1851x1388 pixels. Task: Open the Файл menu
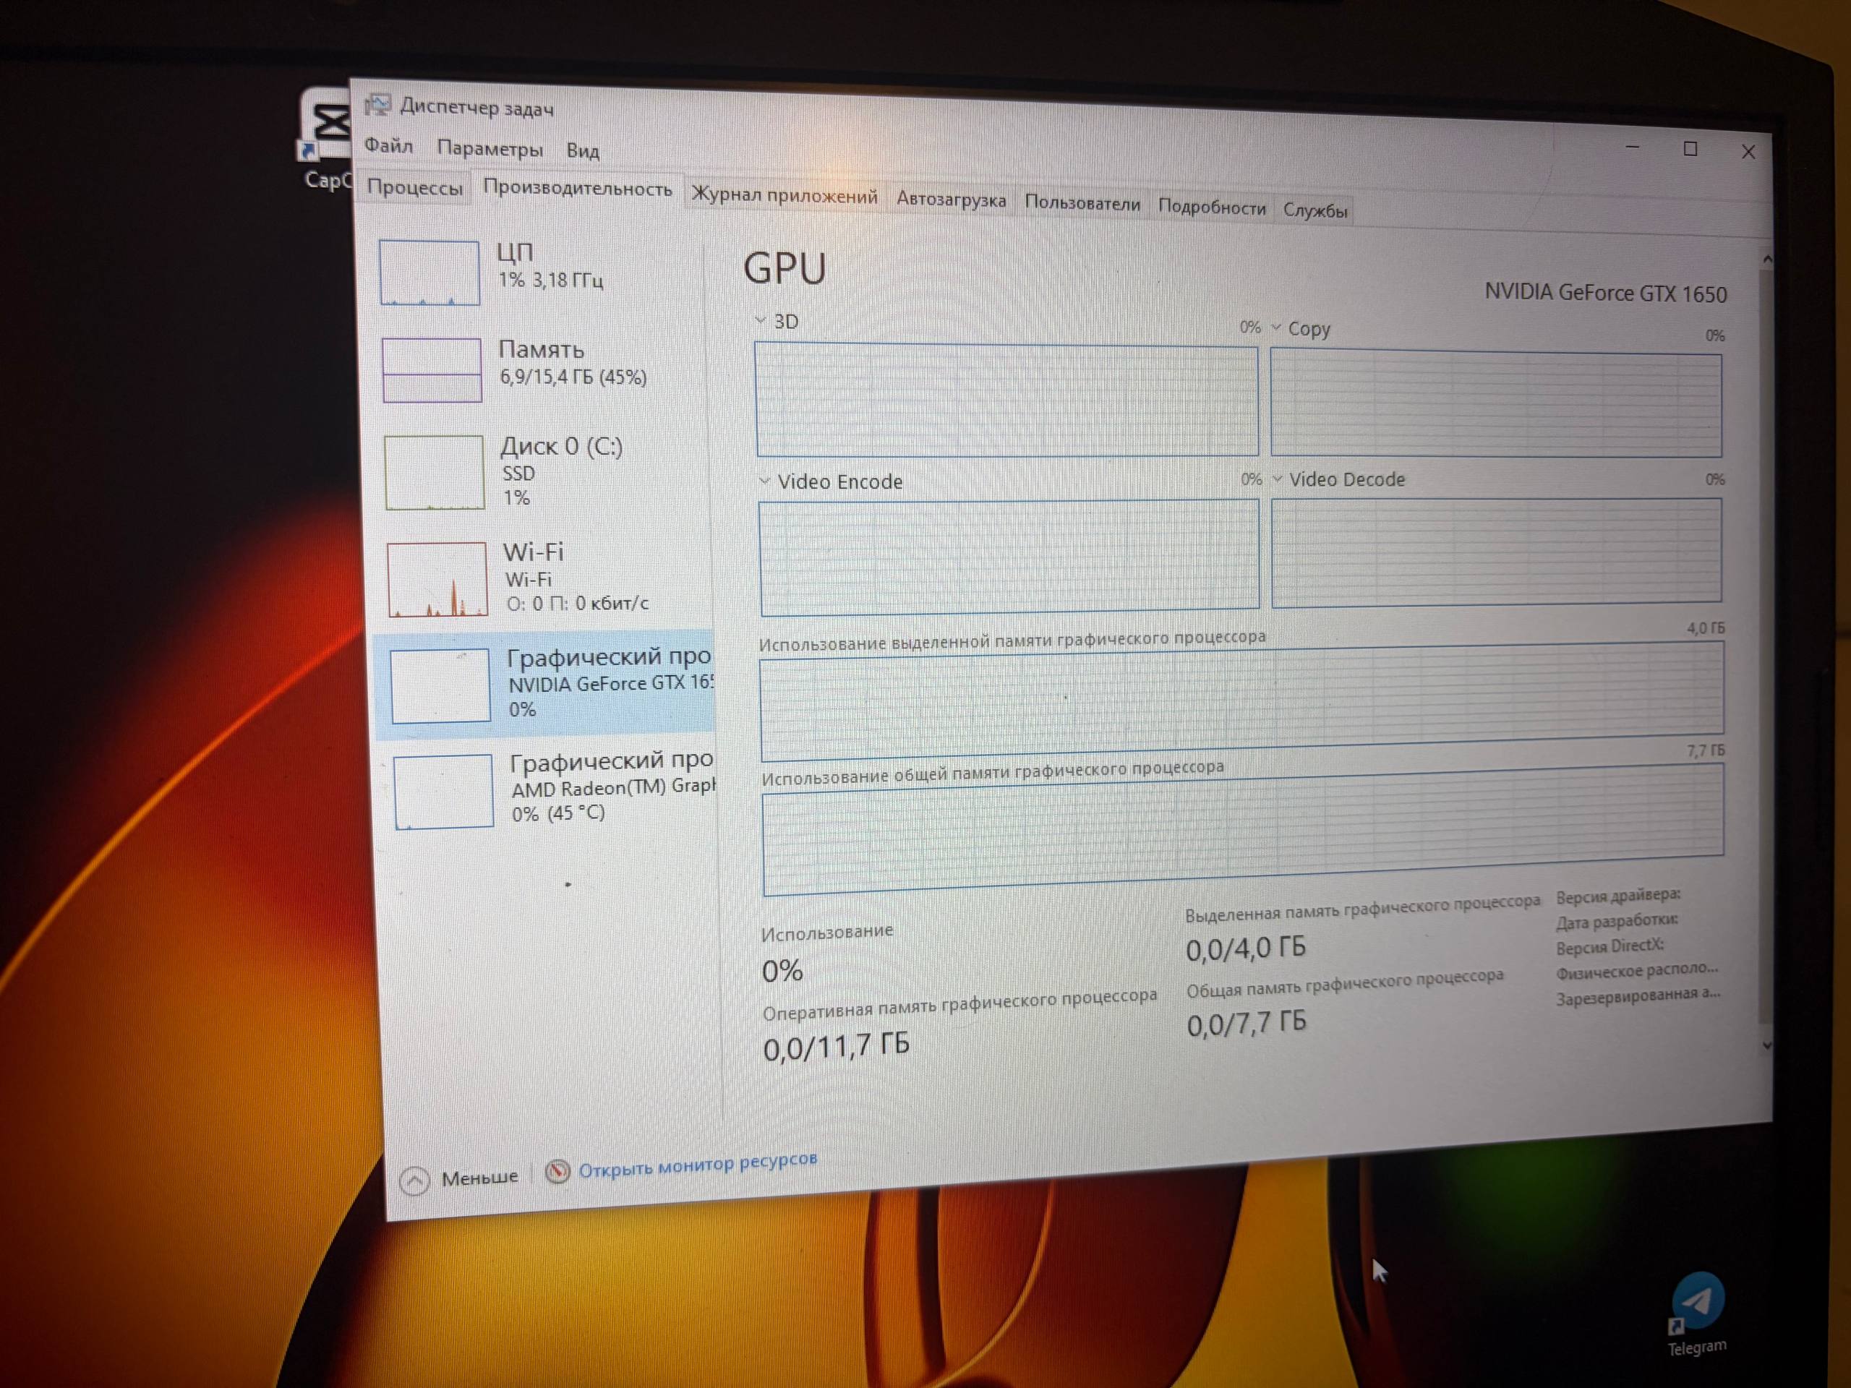(388, 145)
